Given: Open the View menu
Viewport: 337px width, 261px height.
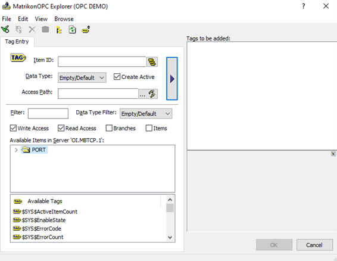Looking at the screenshot, I should (41, 19).
